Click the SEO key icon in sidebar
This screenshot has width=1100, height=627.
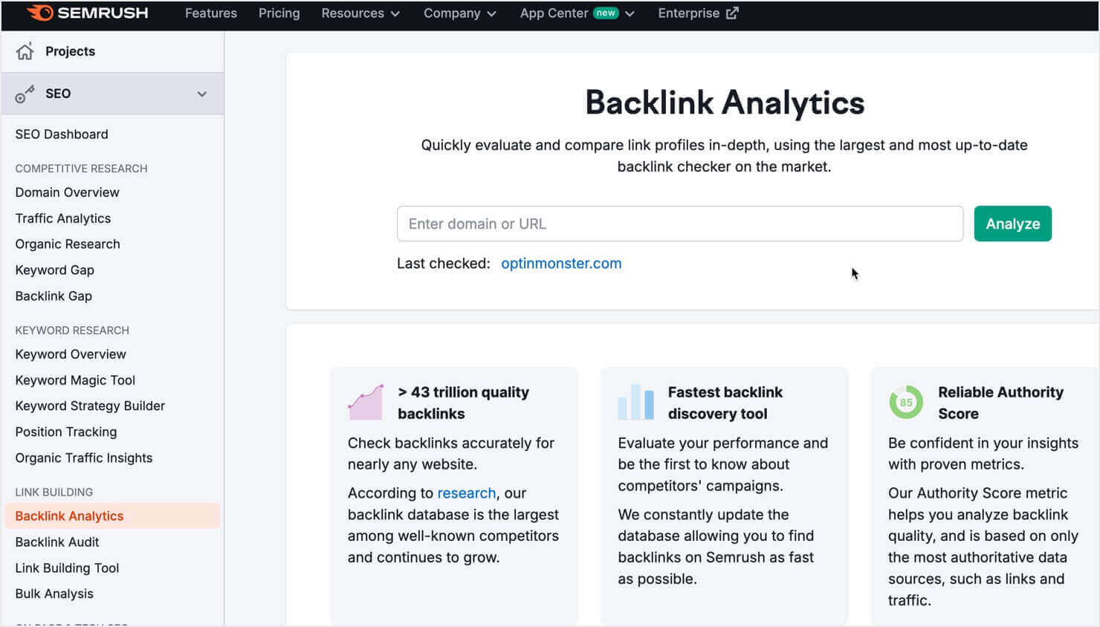(x=25, y=93)
